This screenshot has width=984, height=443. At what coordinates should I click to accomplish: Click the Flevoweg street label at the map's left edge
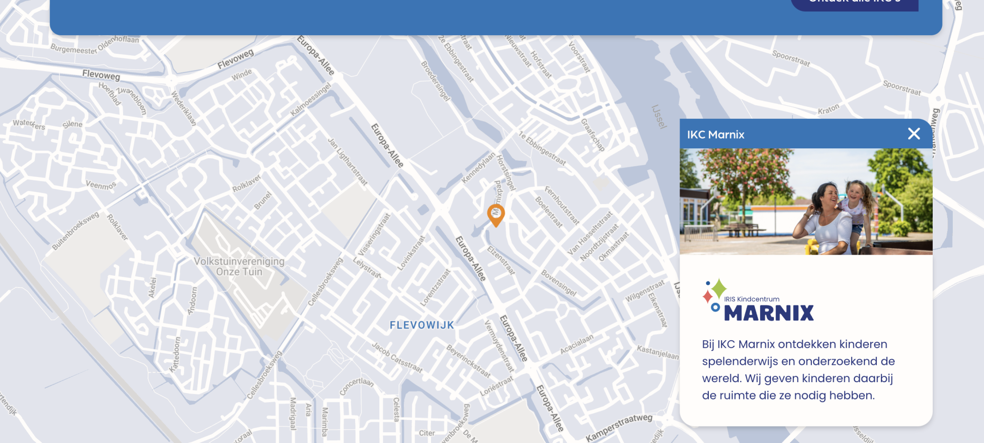101,75
